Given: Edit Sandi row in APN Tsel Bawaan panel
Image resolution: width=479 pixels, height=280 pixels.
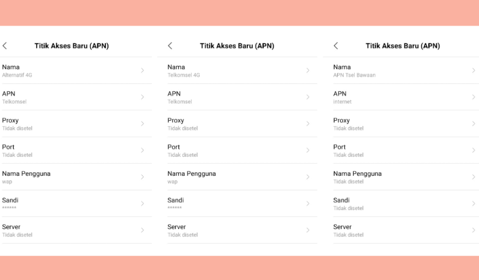Looking at the screenshot, I should point(405,204).
